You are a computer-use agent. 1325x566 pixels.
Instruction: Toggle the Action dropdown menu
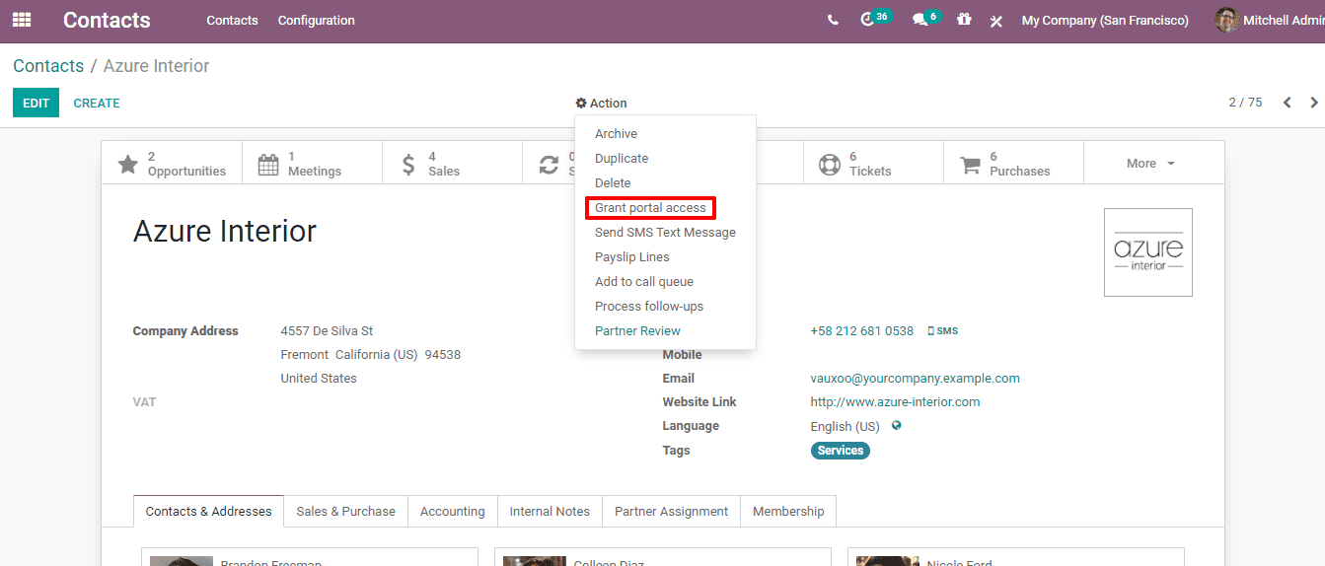pyautogui.click(x=602, y=103)
